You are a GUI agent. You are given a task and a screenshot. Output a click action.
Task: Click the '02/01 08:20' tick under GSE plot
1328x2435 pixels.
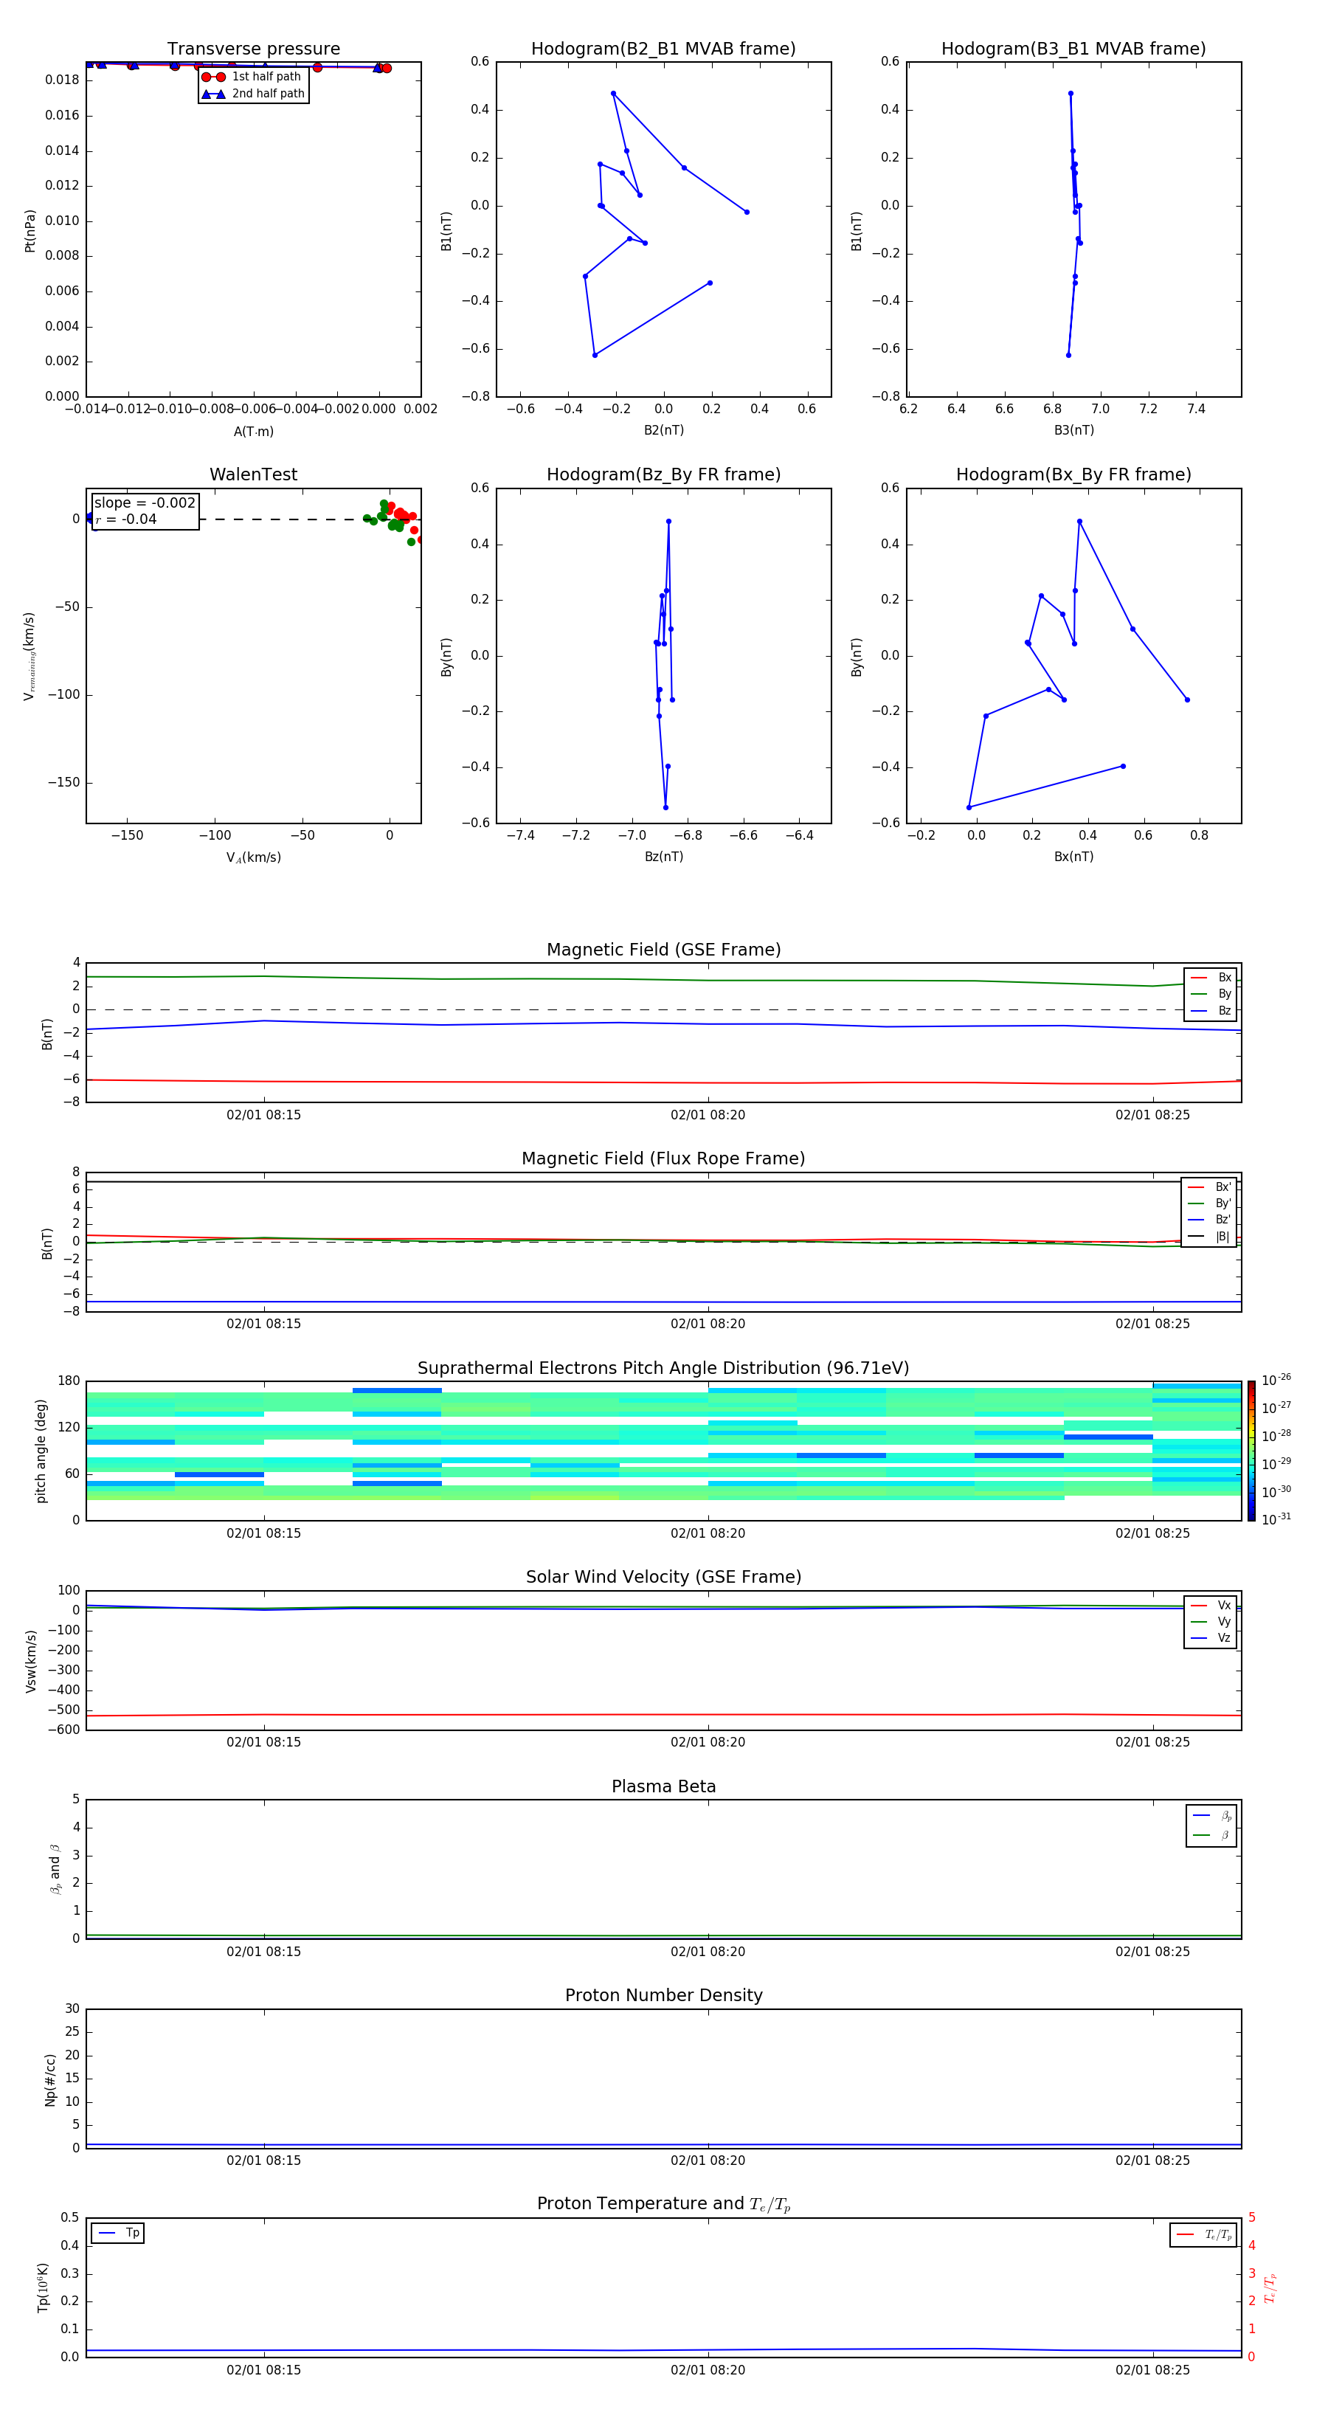coord(708,1116)
